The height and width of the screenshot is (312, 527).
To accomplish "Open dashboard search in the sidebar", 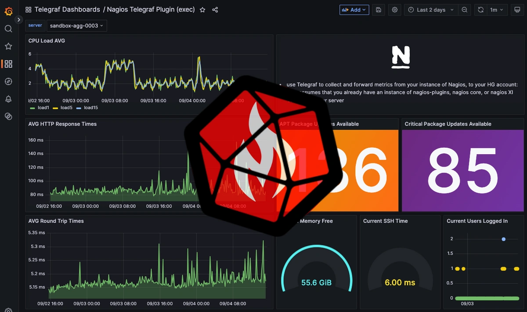I will pos(8,29).
